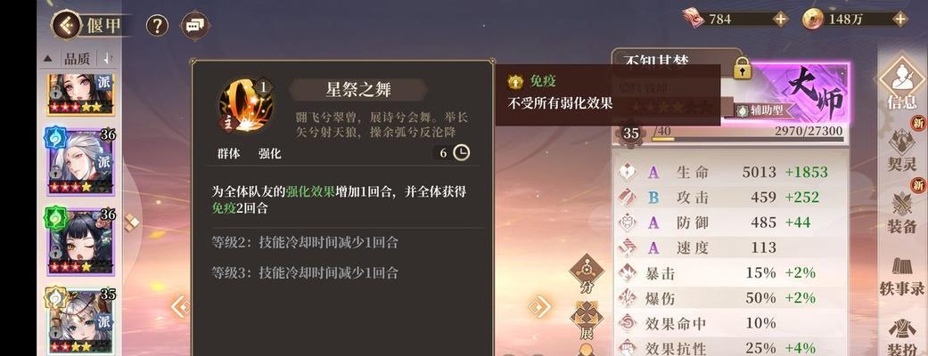This screenshot has width=928, height=356.
Task: Open the 信息 tab on right sidebar
Action: 901,85
